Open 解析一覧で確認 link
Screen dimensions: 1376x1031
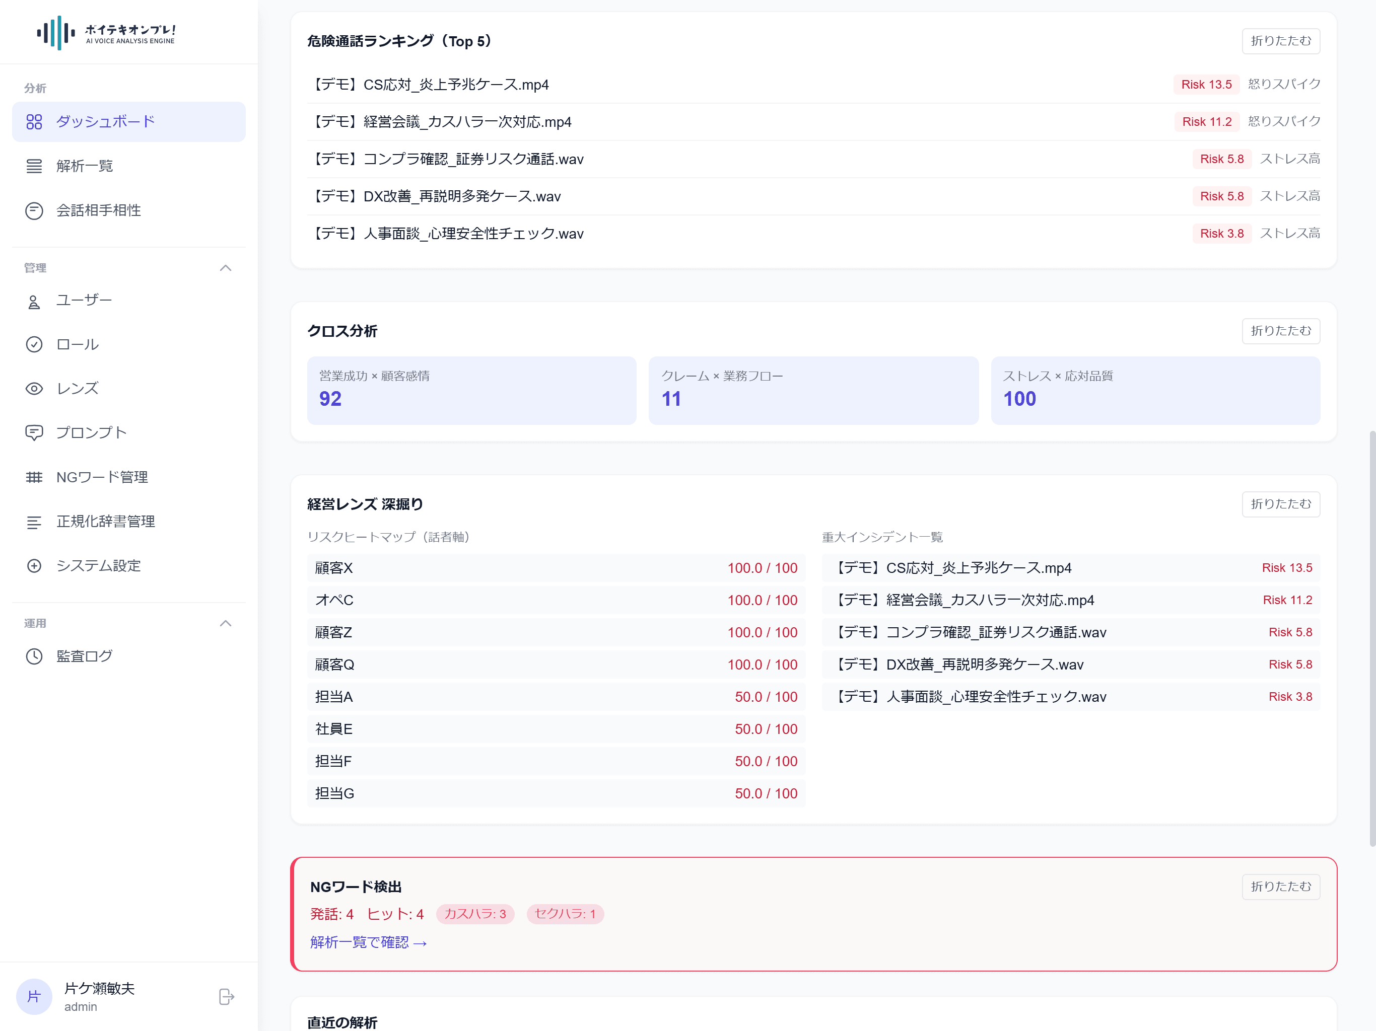point(368,942)
